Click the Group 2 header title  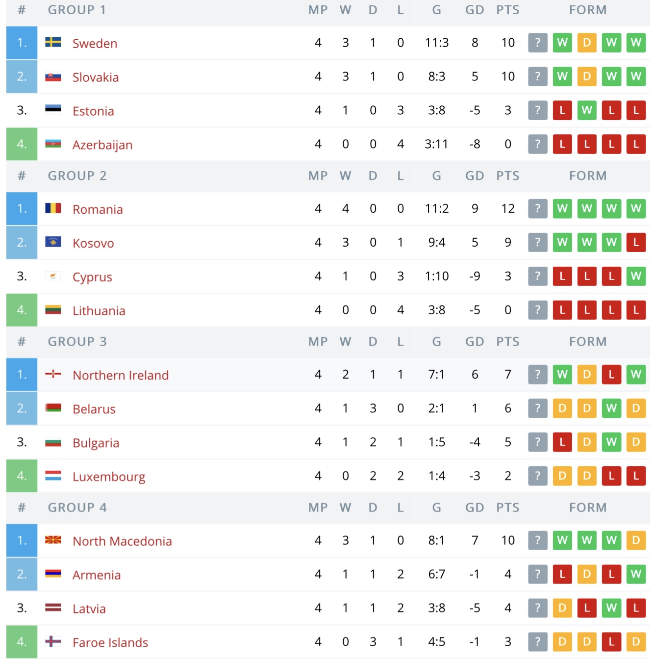pyautogui.click(x=77, y=176)
